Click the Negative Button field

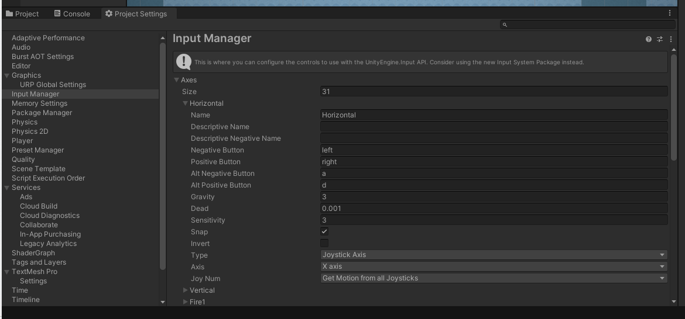click(494, 150)
